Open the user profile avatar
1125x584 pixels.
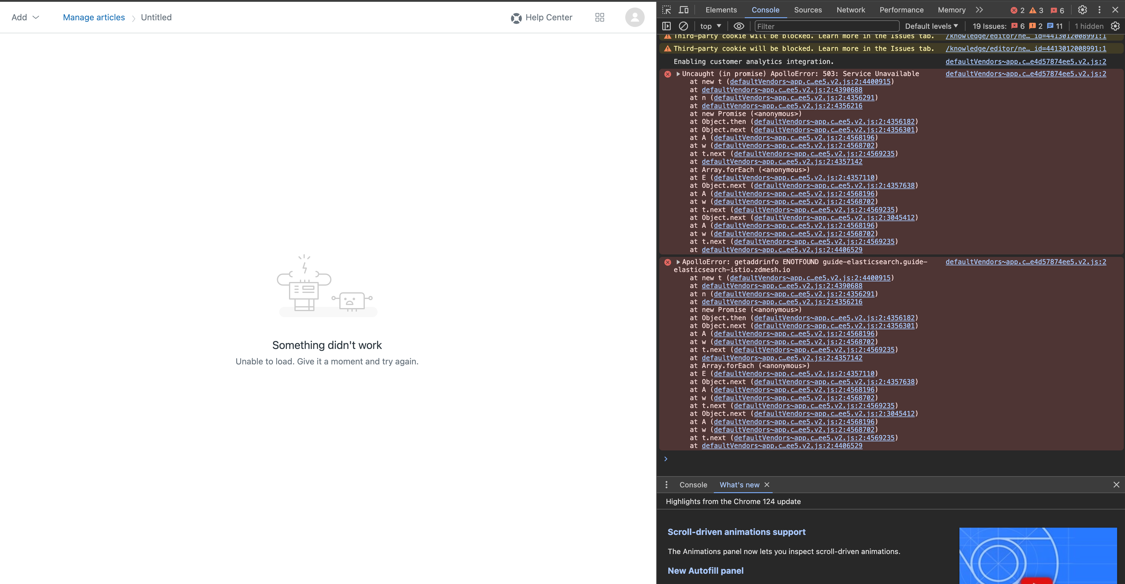(635, 18)
